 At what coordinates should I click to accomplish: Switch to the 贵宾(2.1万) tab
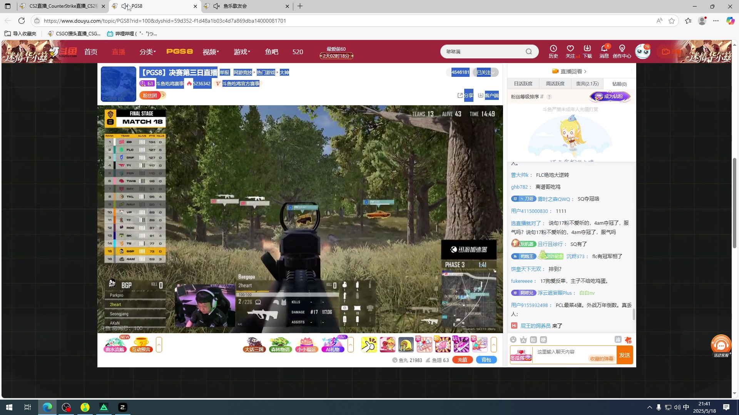[587, 84]
